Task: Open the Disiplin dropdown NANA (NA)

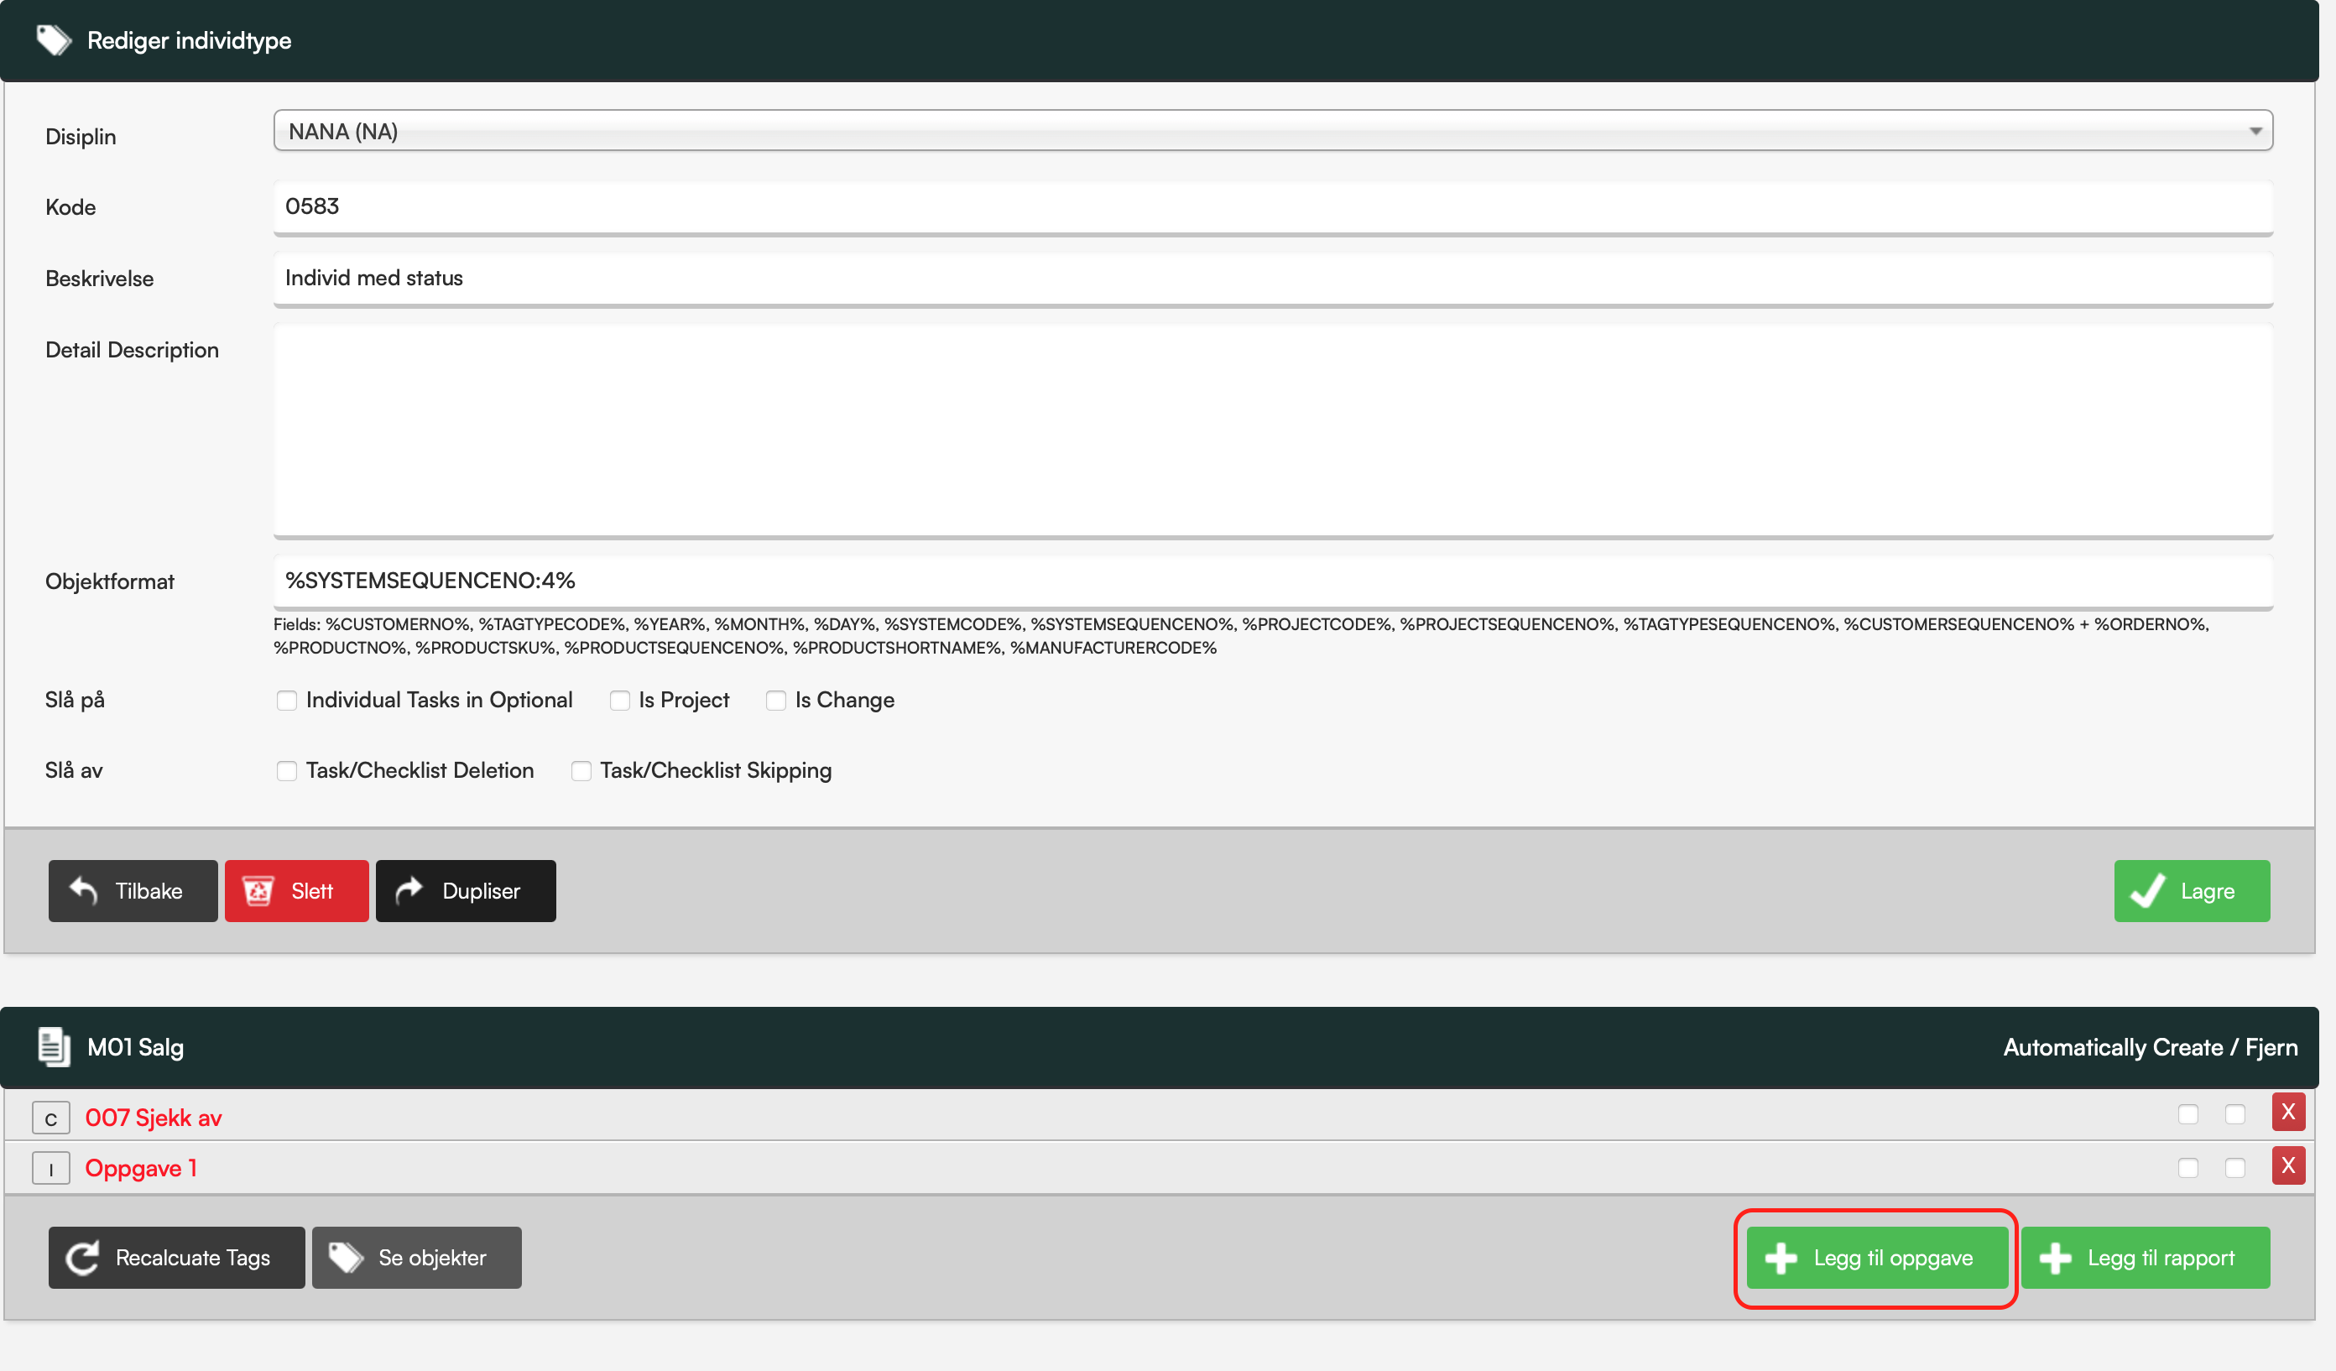Action: pyautogui.click(x=1273, y=131)
